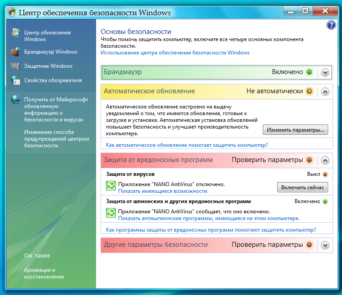Click NANO AntiVirus icon under spyware protection
342x295 pixels.
click(x=110, y=213)
